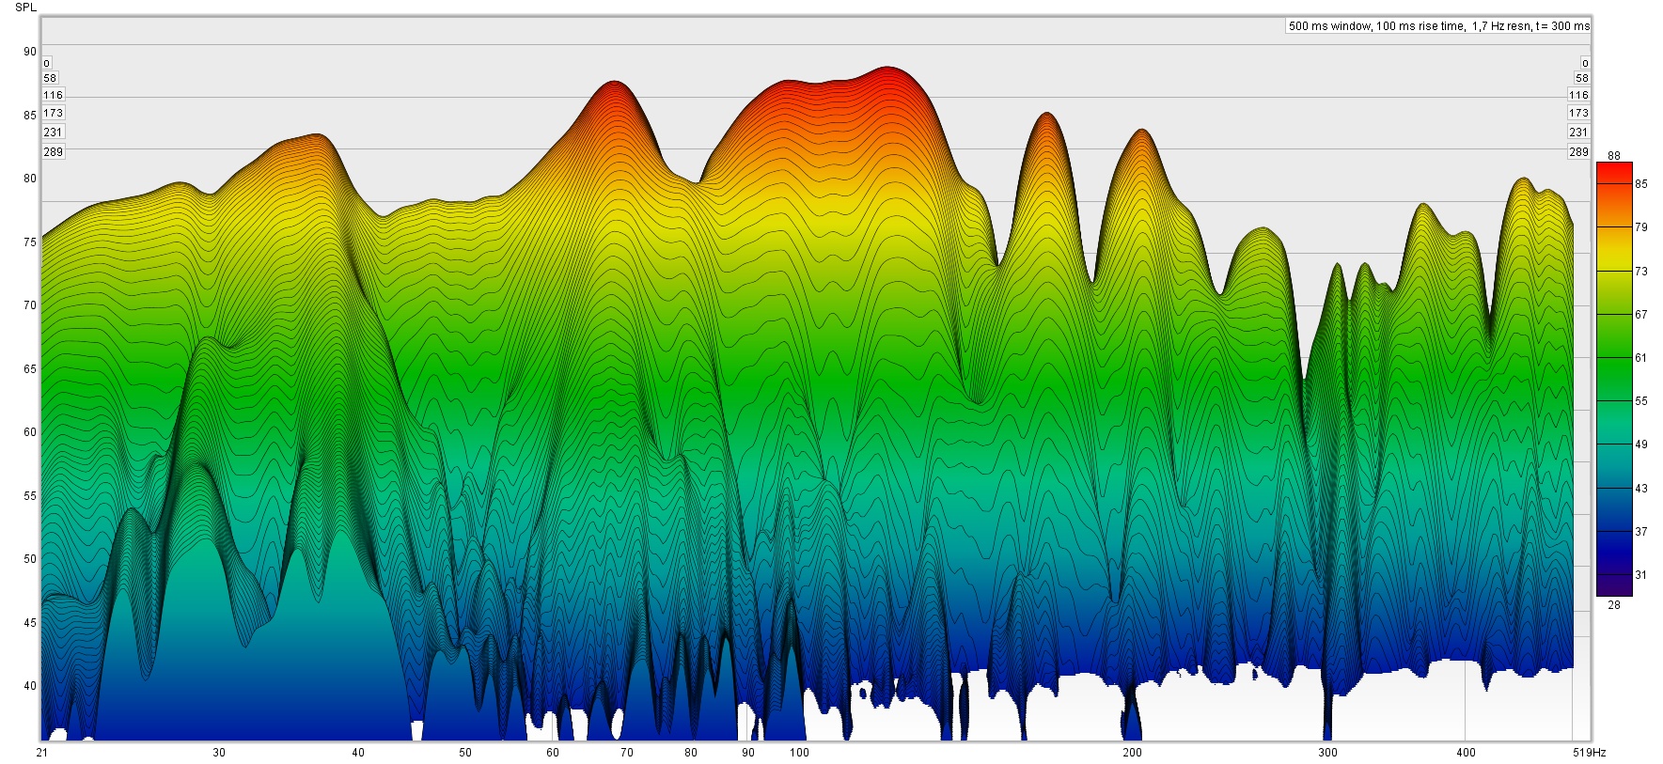Click the 43 tick on the color scale
Viewport: 1663px width, 764px height.
(1641, 489)
